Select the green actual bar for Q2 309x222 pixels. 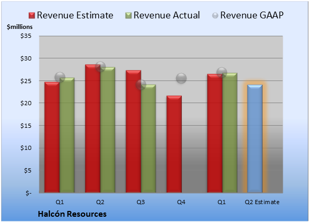pos(108,130)
